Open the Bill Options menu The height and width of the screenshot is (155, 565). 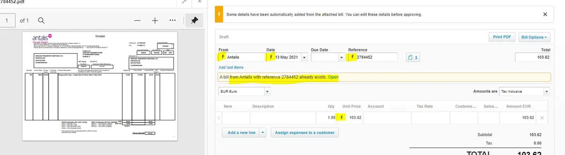coord(534,37)
